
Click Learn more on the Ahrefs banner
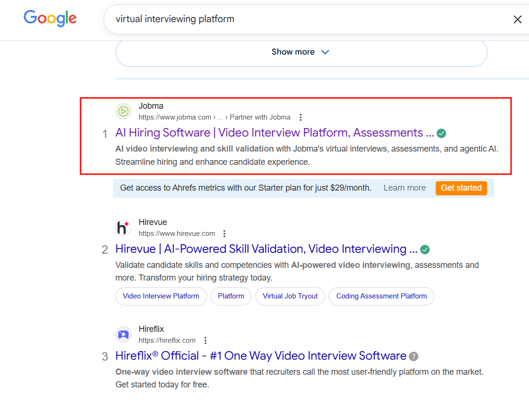click(404, 188)
